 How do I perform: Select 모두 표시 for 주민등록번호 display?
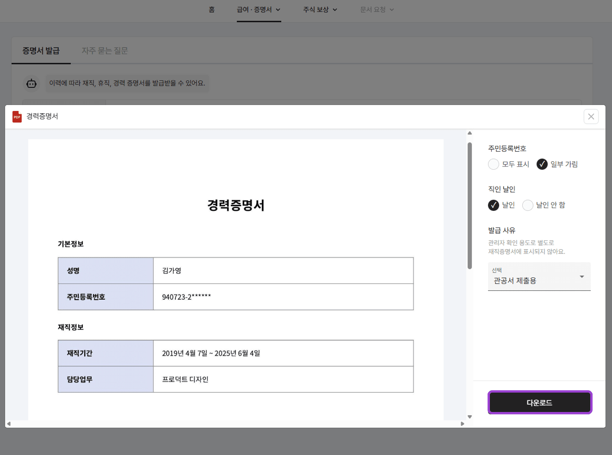click(x=493, y=164)
